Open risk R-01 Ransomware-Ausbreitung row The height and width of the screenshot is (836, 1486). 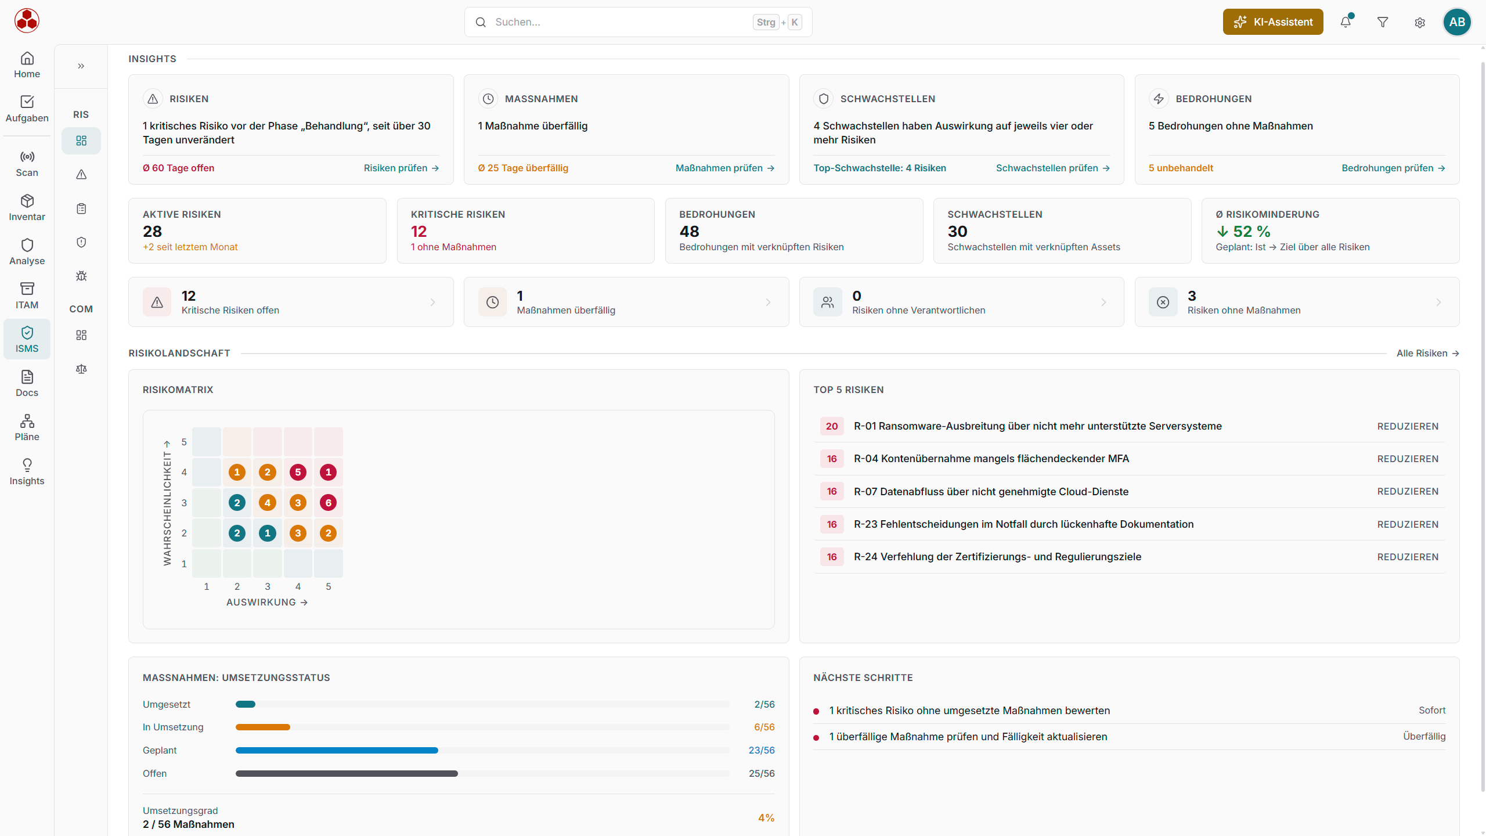tap(1129, 426)
